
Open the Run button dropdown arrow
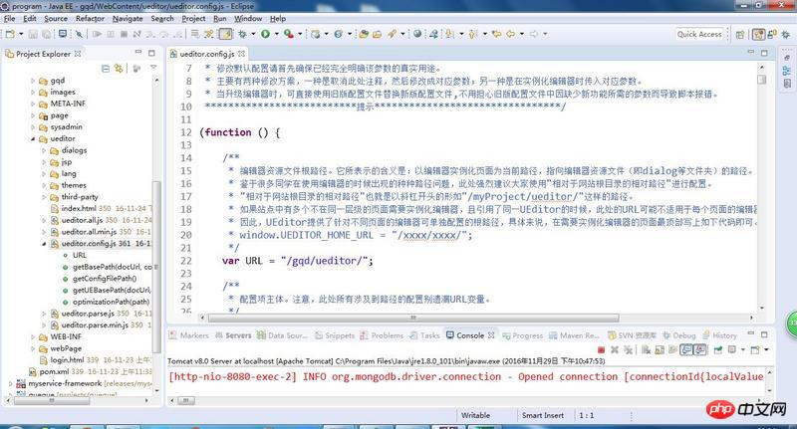point(277,34)
